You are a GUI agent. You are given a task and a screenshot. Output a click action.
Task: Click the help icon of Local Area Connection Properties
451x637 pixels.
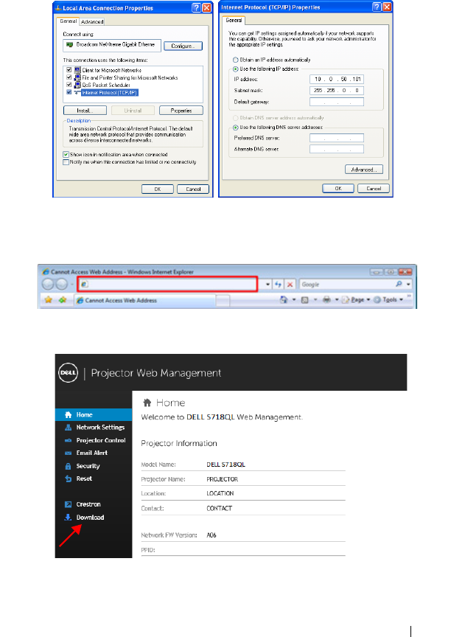(196, 7)
